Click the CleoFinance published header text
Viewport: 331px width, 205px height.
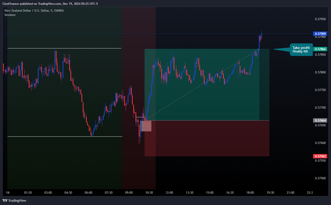50,3
